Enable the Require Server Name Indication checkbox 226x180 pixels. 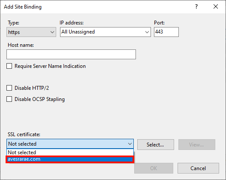pos(9,66)
